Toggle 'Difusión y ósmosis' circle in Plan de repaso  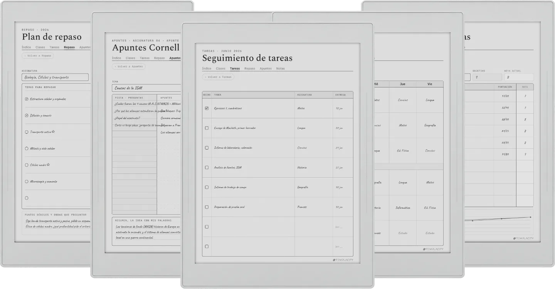click(x=27, y=115)
